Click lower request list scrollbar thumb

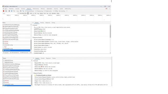[31, 80]
